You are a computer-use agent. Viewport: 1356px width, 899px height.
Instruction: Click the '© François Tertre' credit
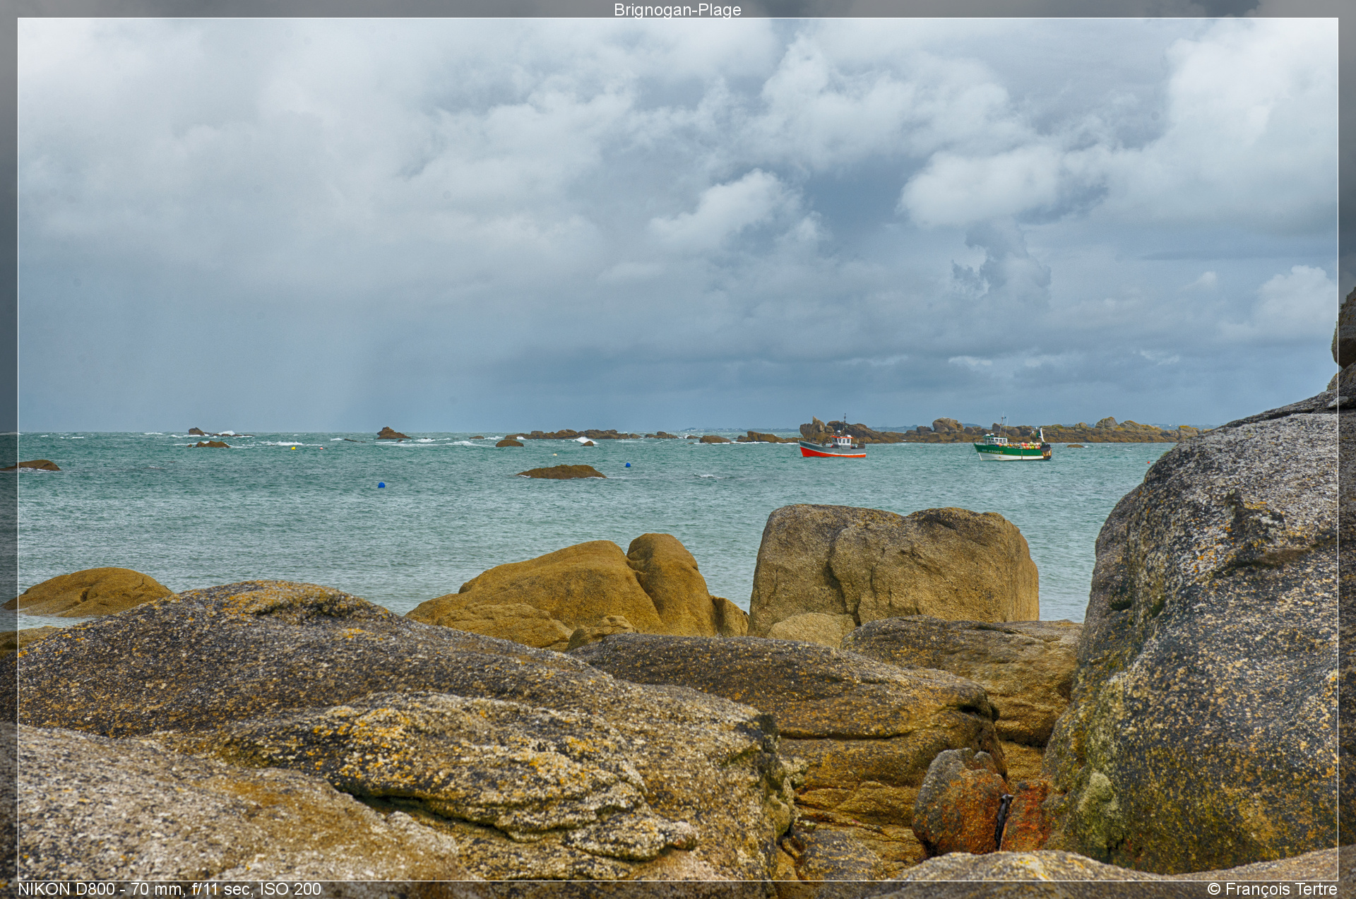pos(1272,889)
